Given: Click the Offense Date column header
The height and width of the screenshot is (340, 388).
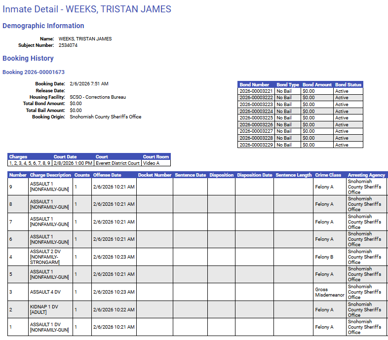Looking at the screenshot, I should (x=107, y=175).
